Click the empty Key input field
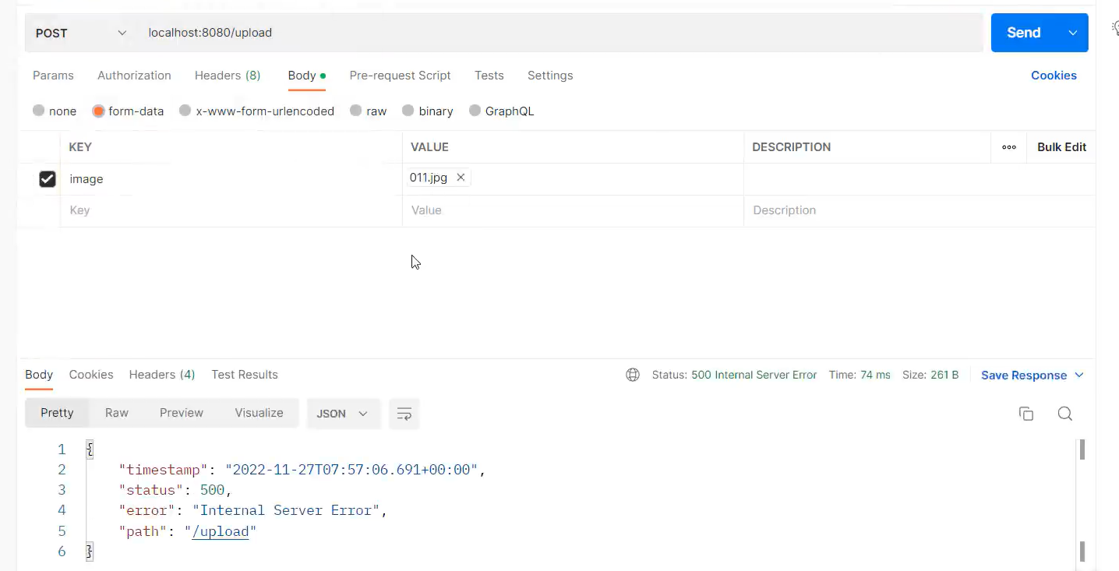Viewport: 1119px width, 571px height. (x=231, y=210)
